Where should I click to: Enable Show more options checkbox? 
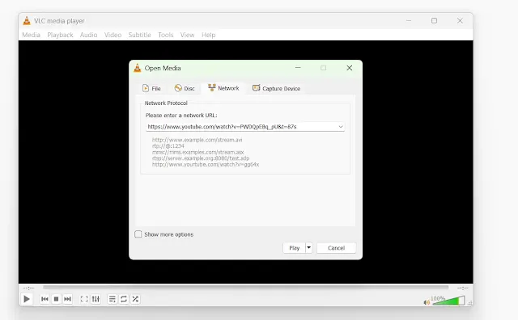(138, 234)
